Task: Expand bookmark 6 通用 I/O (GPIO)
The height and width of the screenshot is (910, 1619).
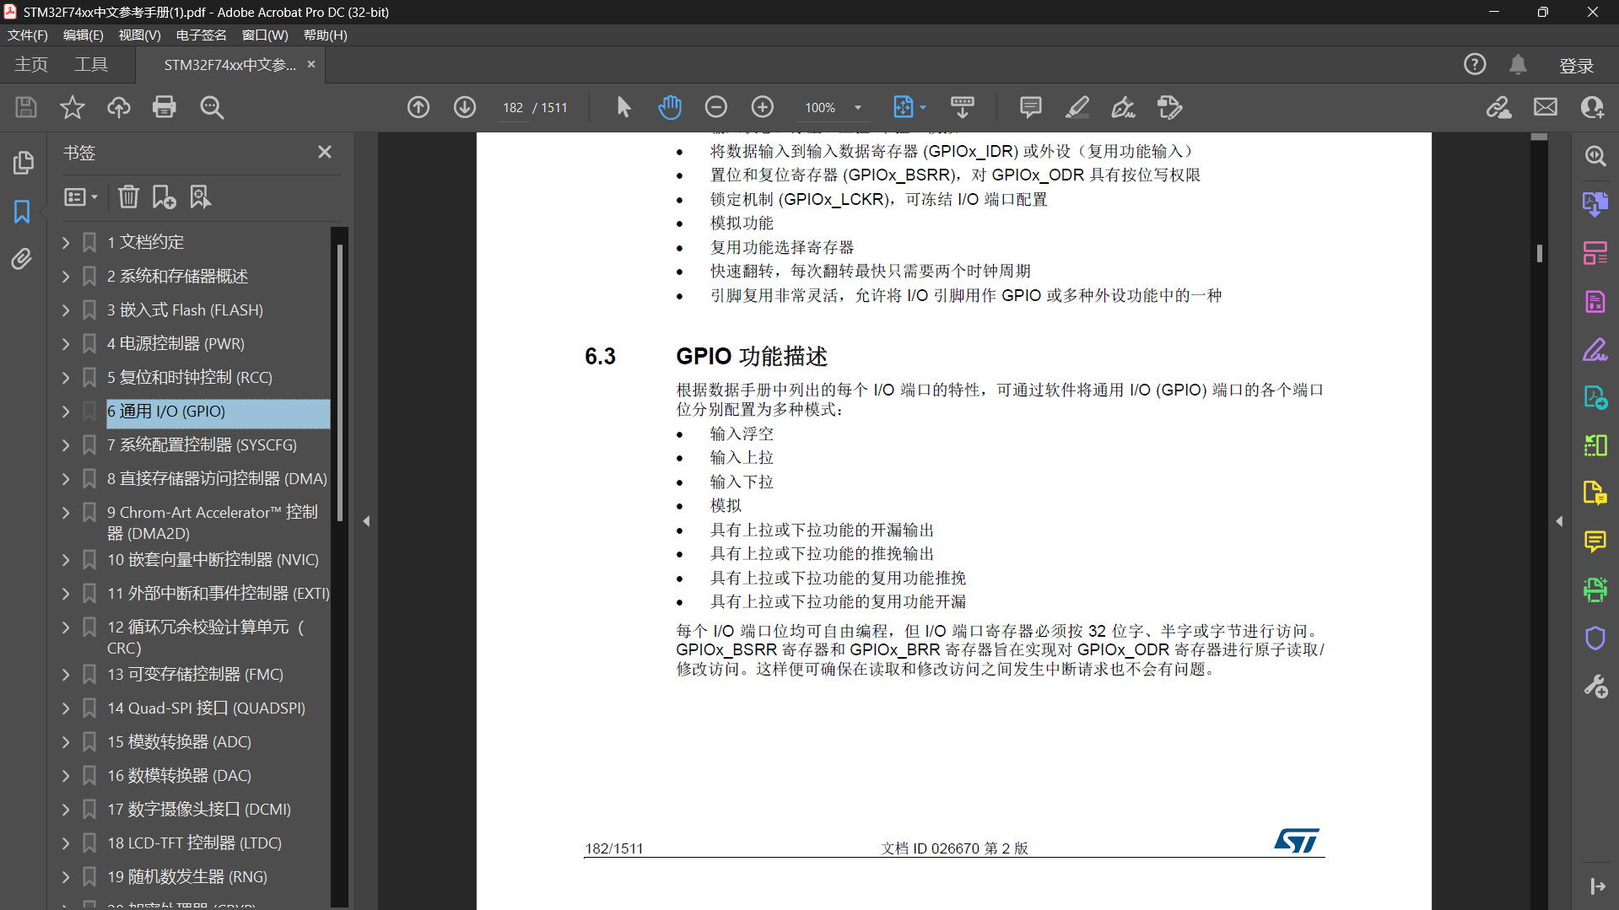Action: point(66,411)
